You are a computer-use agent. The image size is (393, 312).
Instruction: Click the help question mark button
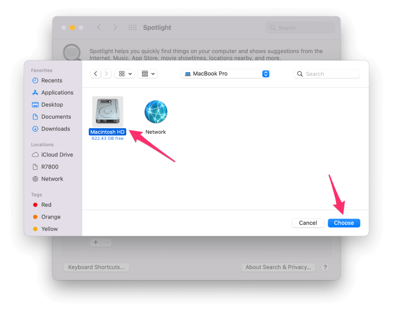(x=325, y=267)
